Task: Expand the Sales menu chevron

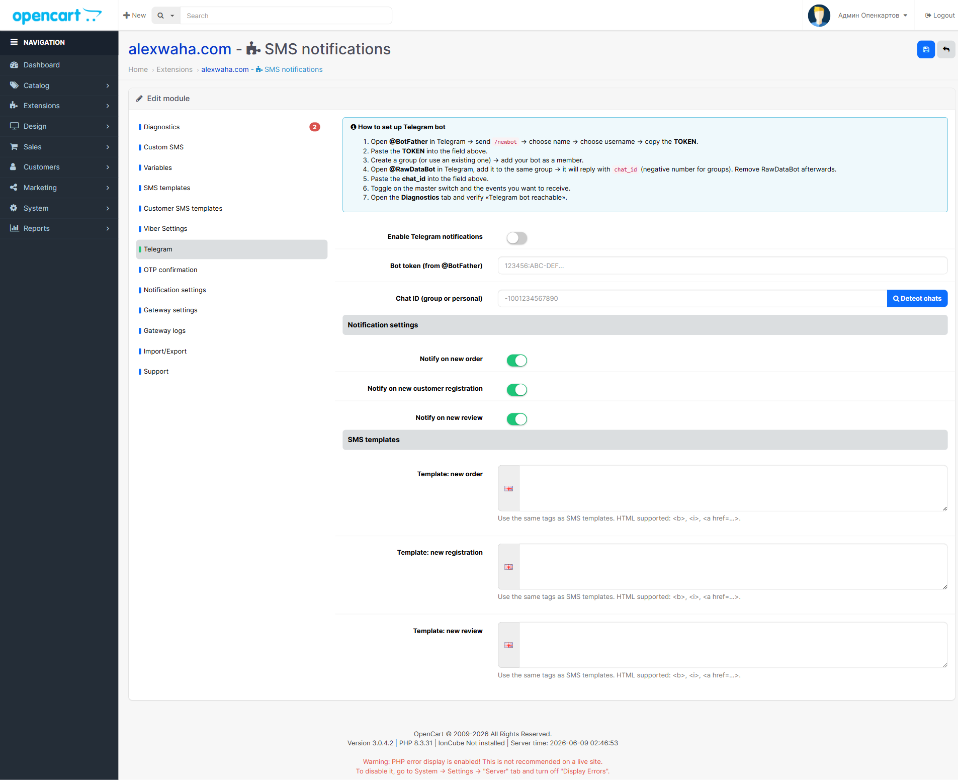Action: [x=108, y=147]
